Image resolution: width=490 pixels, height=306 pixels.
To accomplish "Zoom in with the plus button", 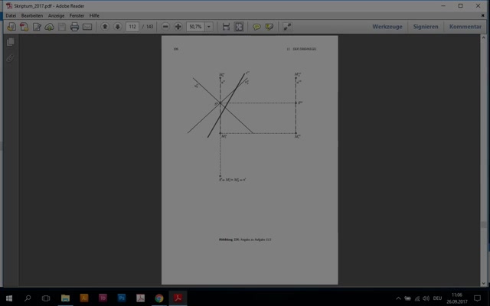I will pyautogui.click(x=178, y=27).
